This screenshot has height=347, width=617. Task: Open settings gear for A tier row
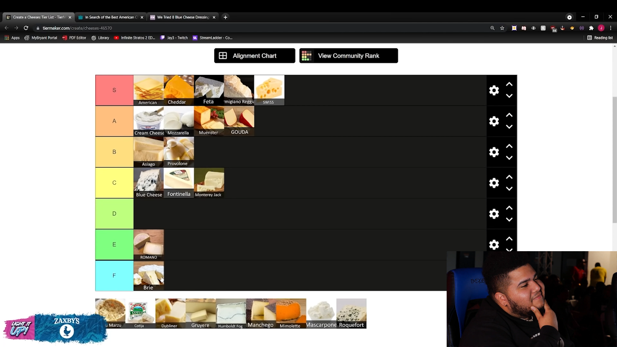[494, 121]
